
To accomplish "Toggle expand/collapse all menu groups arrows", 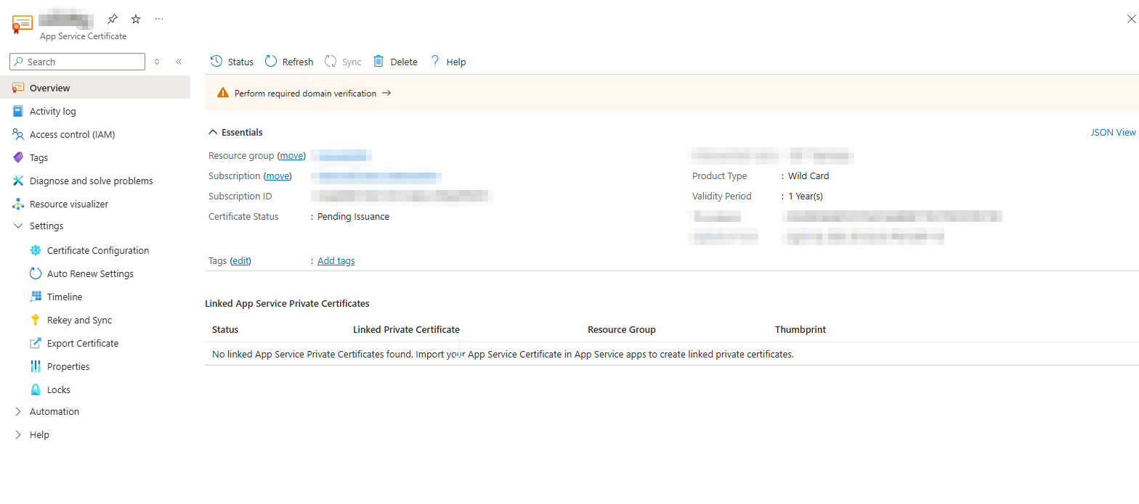I will point(157,62).
